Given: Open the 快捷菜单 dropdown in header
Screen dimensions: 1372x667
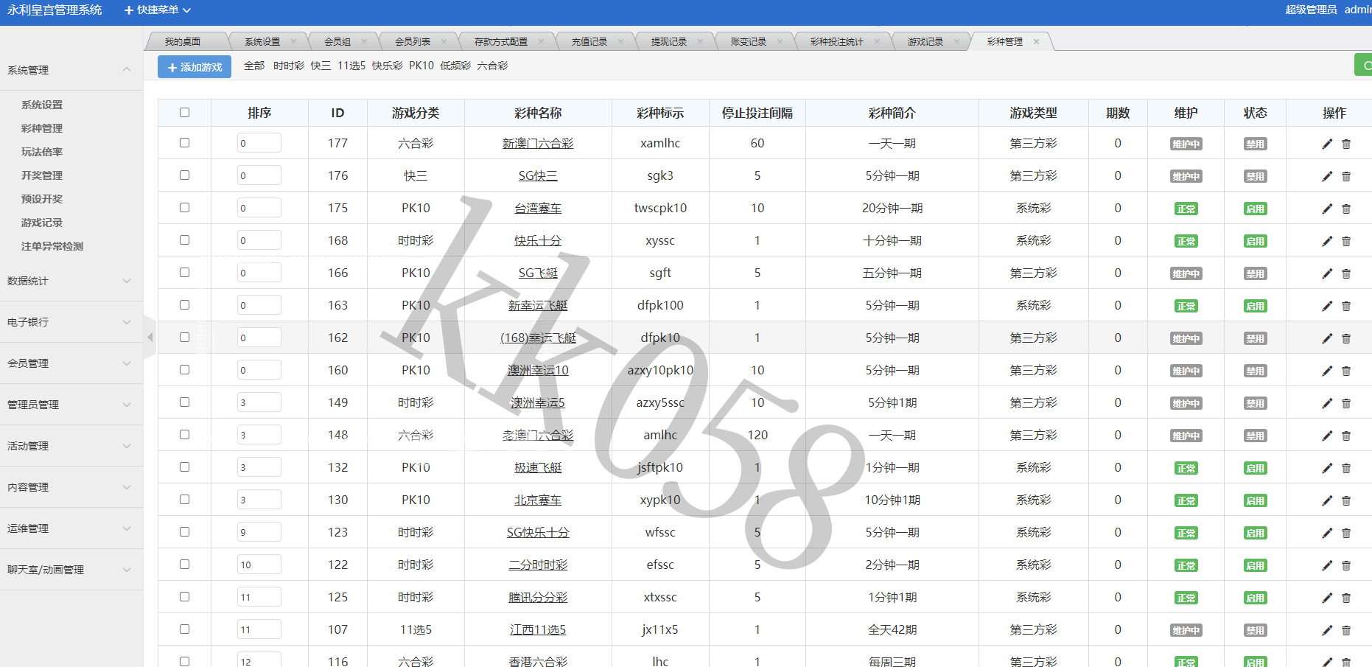Looking at the screenshot, I should [x=158, y=10].
